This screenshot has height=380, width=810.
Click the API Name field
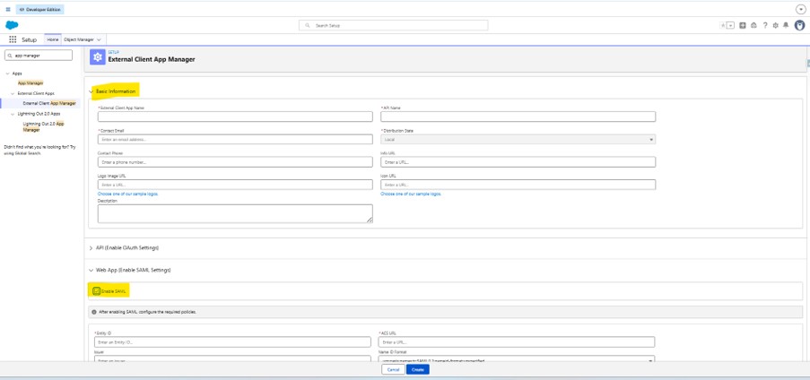point(518,117)
